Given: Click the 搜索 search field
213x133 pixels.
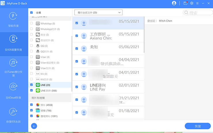Looking at the screenshot, I should click(198, 13).
